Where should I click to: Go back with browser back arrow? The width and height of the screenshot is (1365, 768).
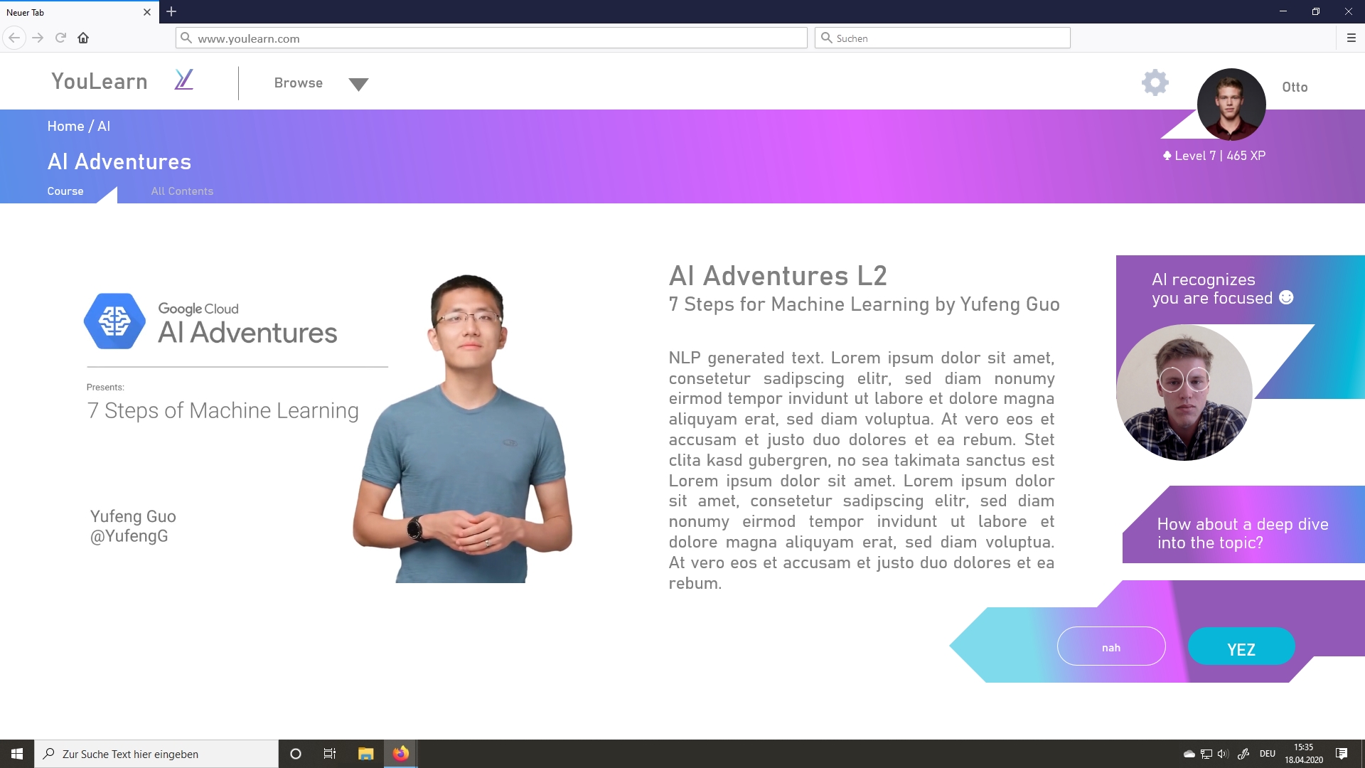pyautogui.click(x=14, y=38)
